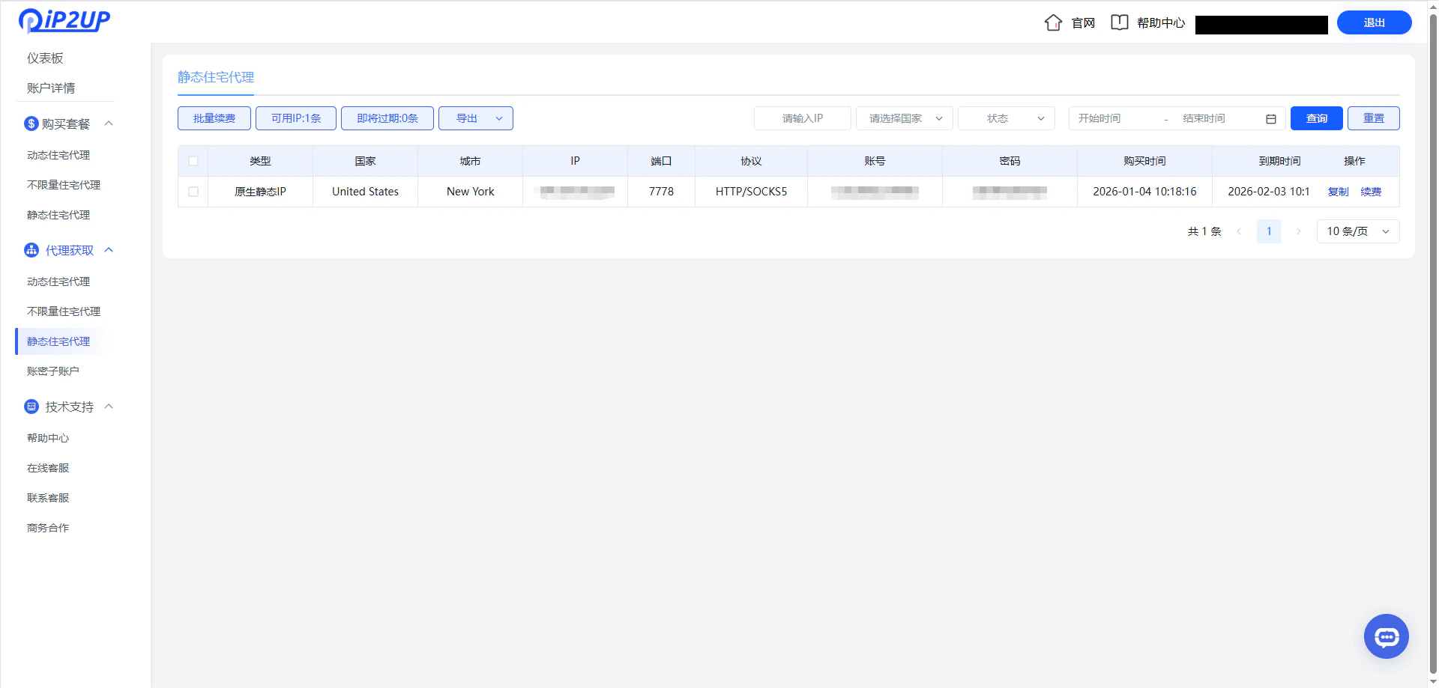The image size is (1439, 688).
Task: Click the 查询 search button
Action: (1316, 118)
